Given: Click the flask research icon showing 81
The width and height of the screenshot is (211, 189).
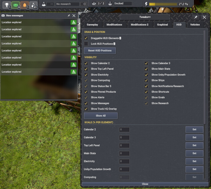Looking at the screenshot, I should tap(33, 5).
